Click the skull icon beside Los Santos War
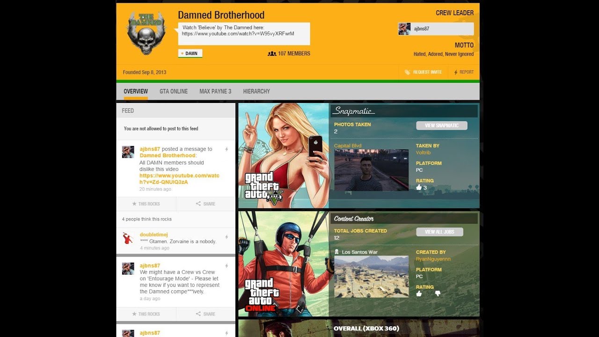This screenshot has width=599, height=337. pos(336,252)
